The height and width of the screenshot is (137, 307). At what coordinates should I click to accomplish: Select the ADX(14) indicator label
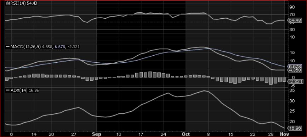point(19,90)
